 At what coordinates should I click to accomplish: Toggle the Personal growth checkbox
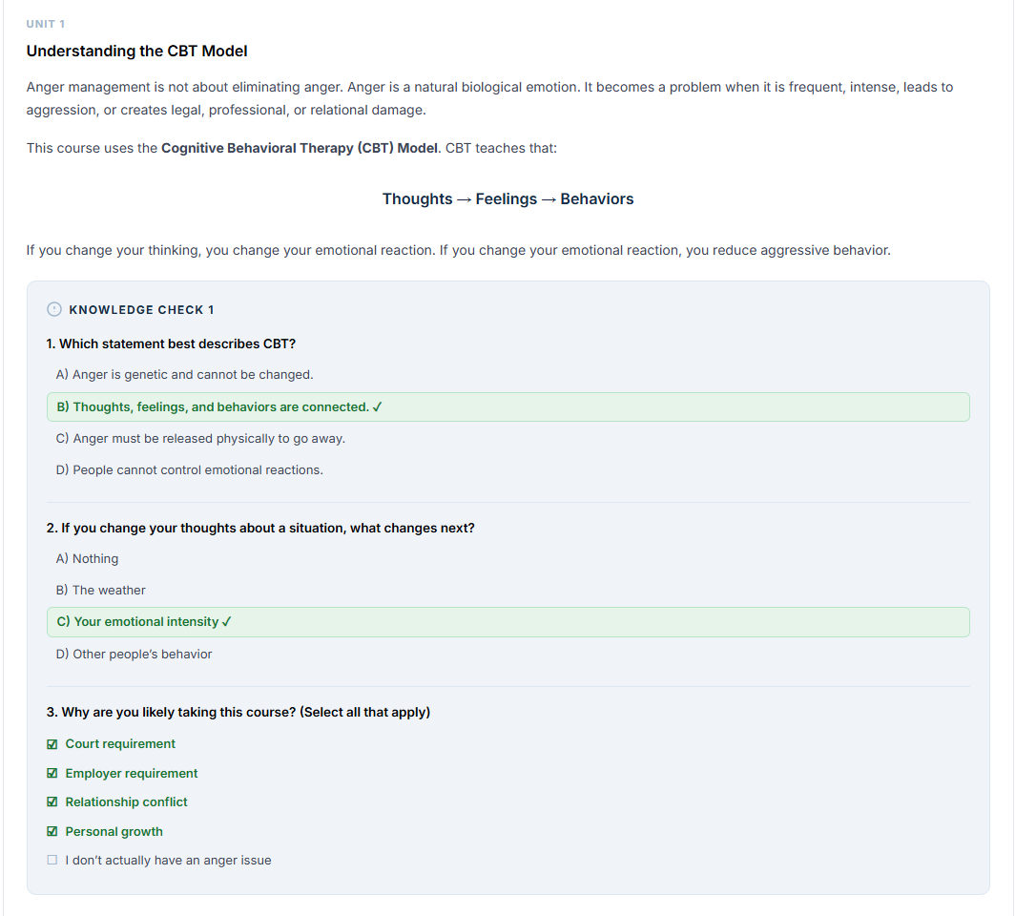tap(52, 832)
